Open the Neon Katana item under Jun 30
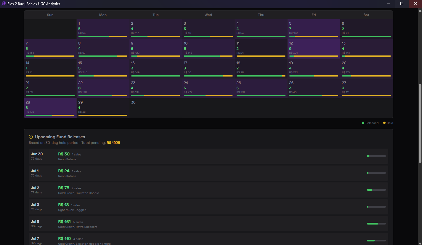This screenshot has height=245, width=422. point(67,159)
